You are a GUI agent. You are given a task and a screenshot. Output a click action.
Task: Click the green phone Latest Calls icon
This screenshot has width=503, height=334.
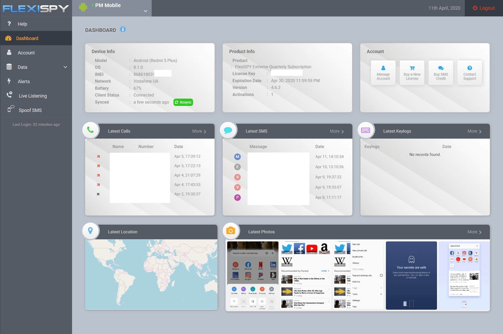click(91, 130)
